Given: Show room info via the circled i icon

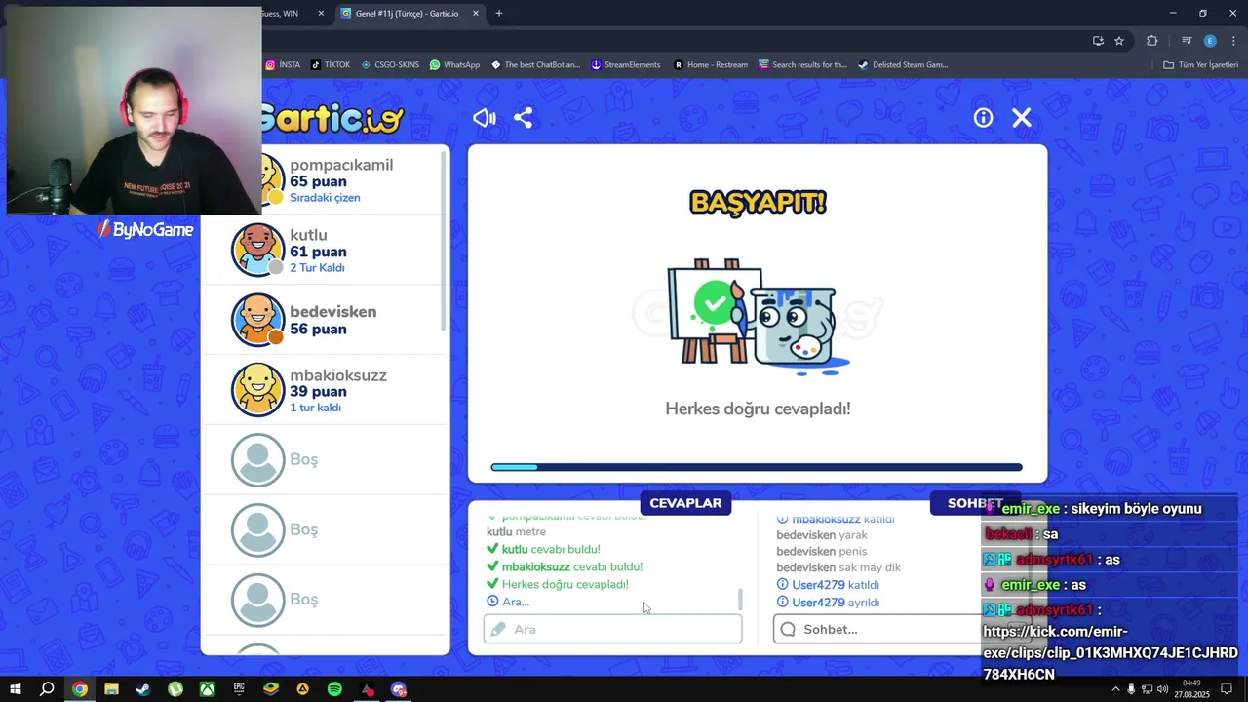Looking at the screenshot, I should [983, 118].
